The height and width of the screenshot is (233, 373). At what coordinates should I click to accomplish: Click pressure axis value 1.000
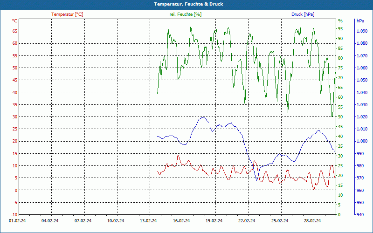[x=362, y=141]
